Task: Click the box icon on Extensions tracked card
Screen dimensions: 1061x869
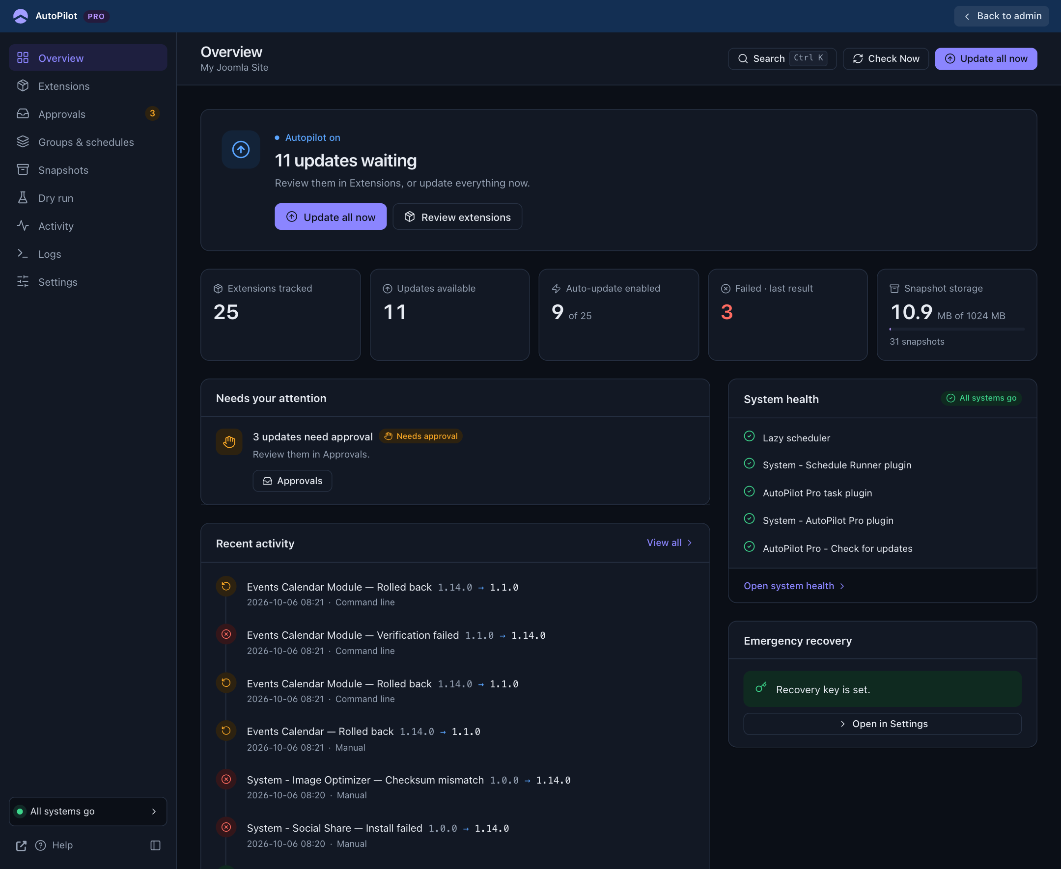Action: (x=218, y=289)
